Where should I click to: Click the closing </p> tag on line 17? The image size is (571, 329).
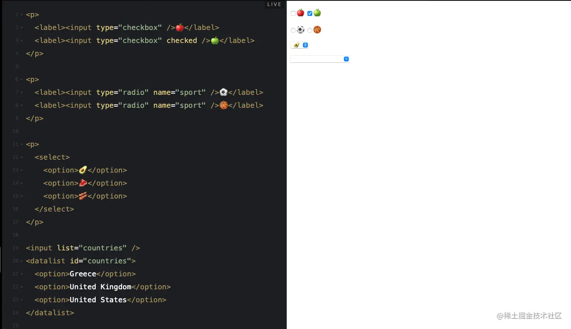(34, 222)
